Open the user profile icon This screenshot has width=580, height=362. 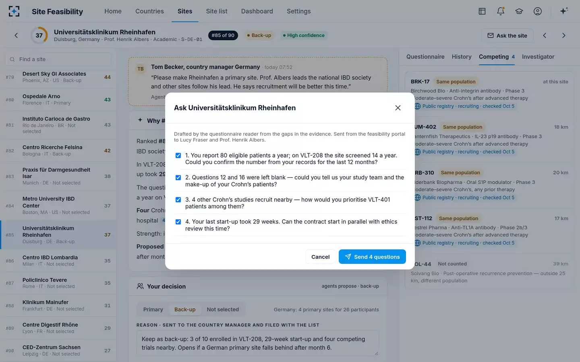538,11
